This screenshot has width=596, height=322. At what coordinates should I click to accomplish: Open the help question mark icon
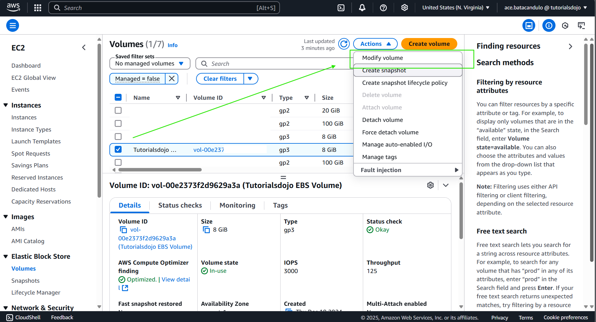383,8
